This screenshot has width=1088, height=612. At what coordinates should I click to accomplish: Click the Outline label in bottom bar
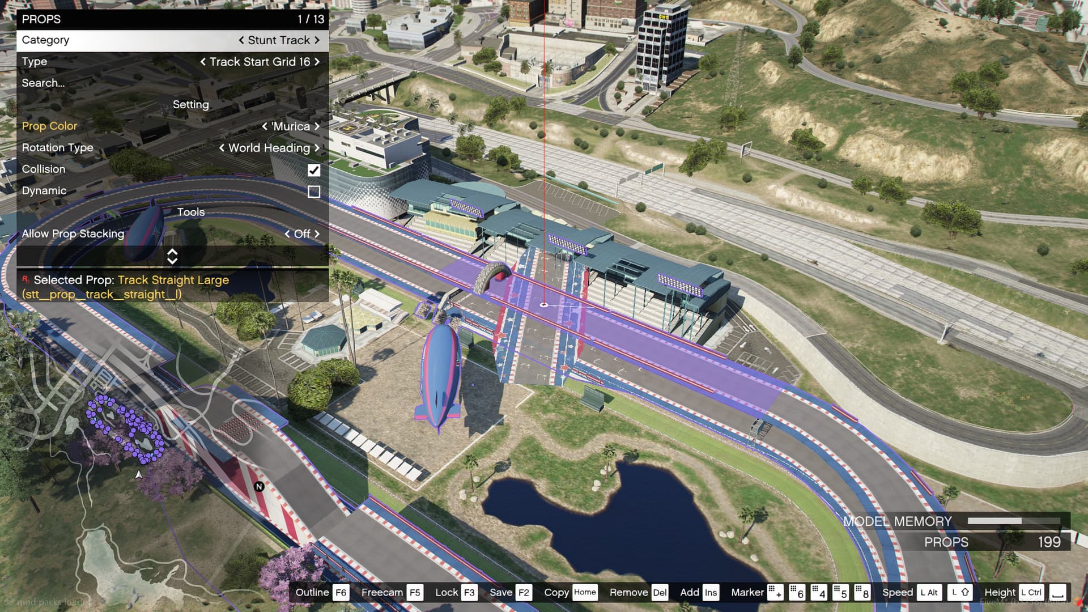pyautogui.click(x=312, y=592)
